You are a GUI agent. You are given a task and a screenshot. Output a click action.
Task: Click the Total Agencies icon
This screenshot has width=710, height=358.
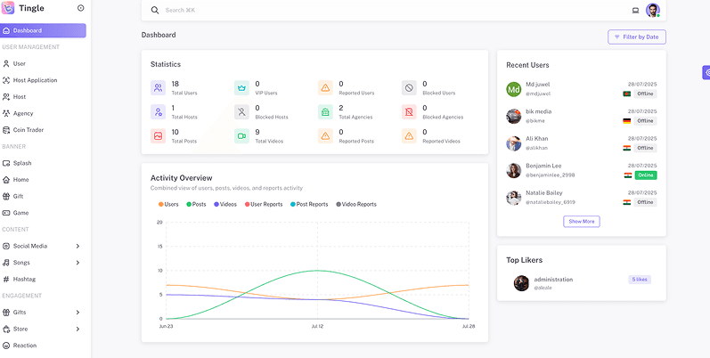tap(325, 112)
